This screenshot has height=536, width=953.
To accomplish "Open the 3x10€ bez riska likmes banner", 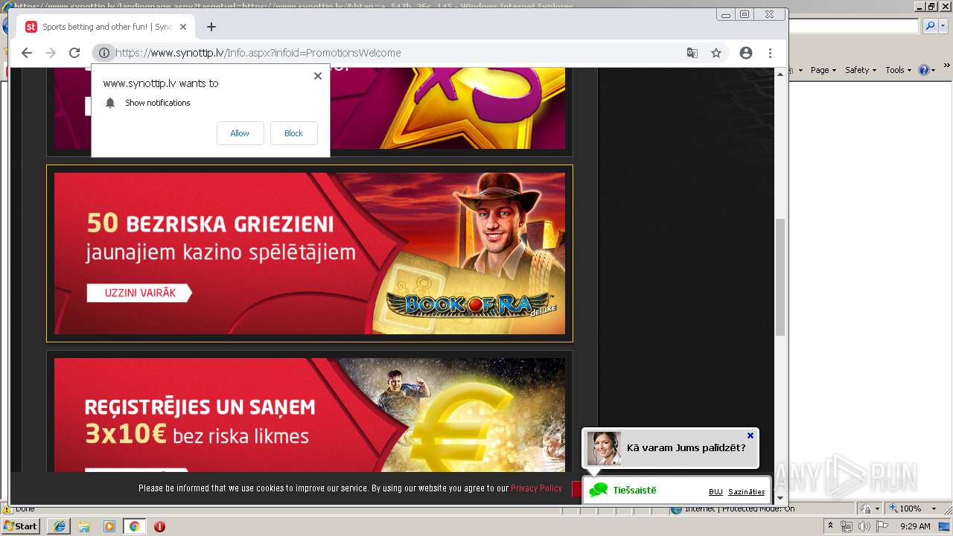I will (x=310, y=415).
